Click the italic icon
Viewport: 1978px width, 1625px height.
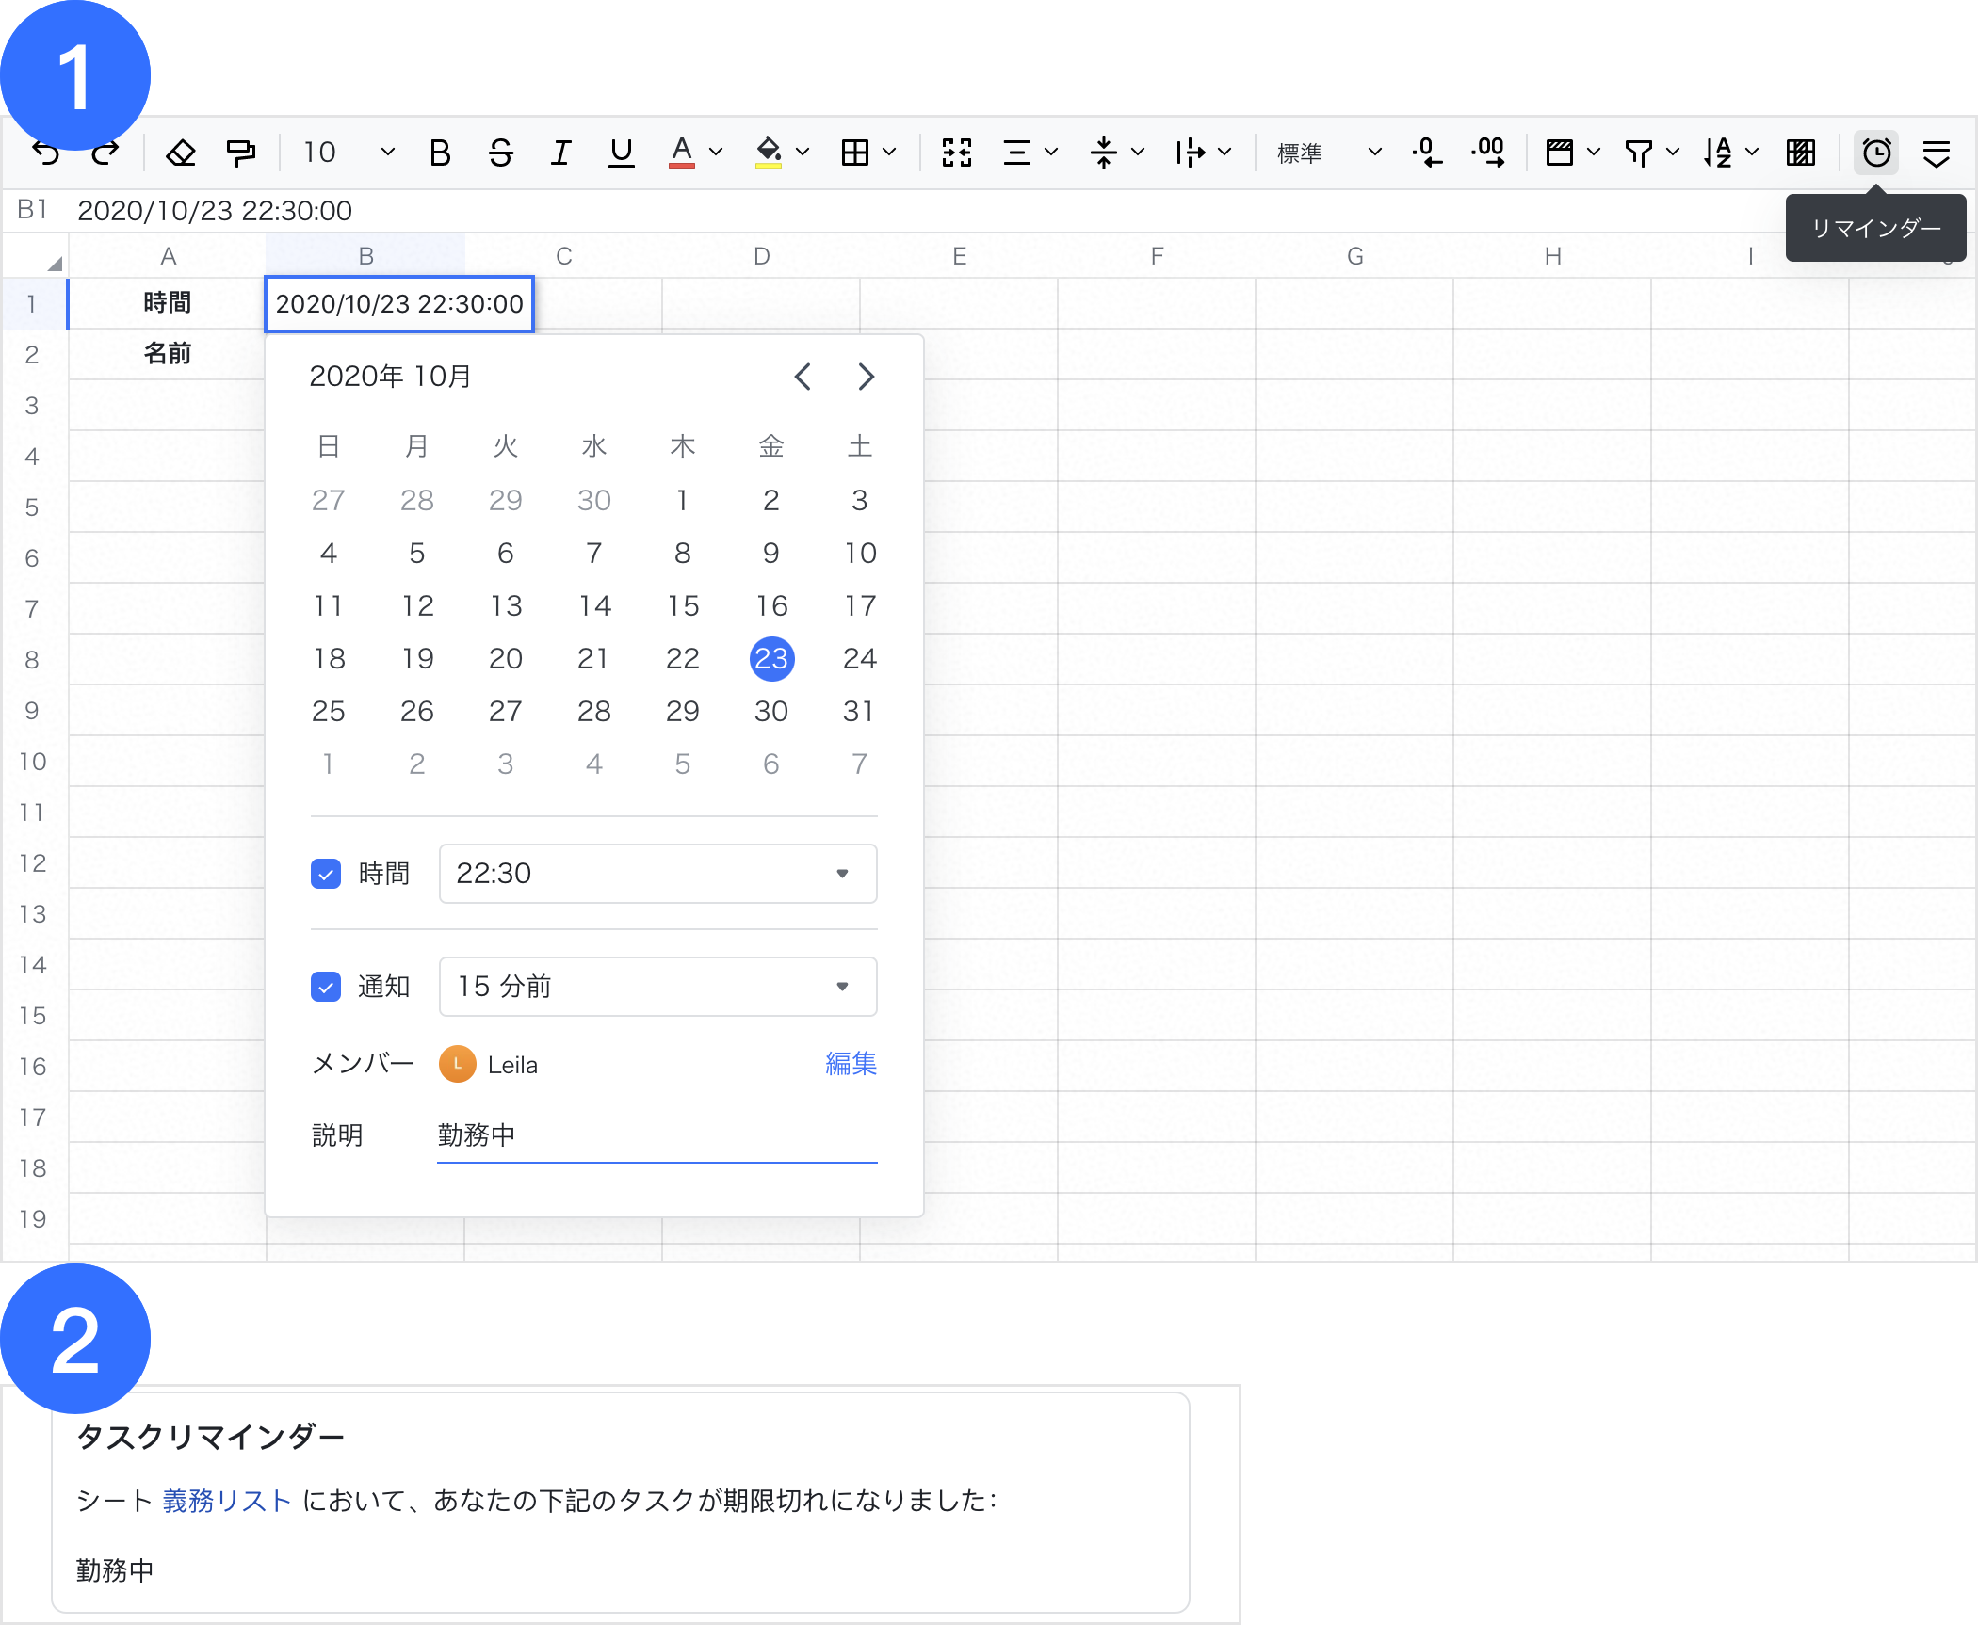(x=560, y=153)
